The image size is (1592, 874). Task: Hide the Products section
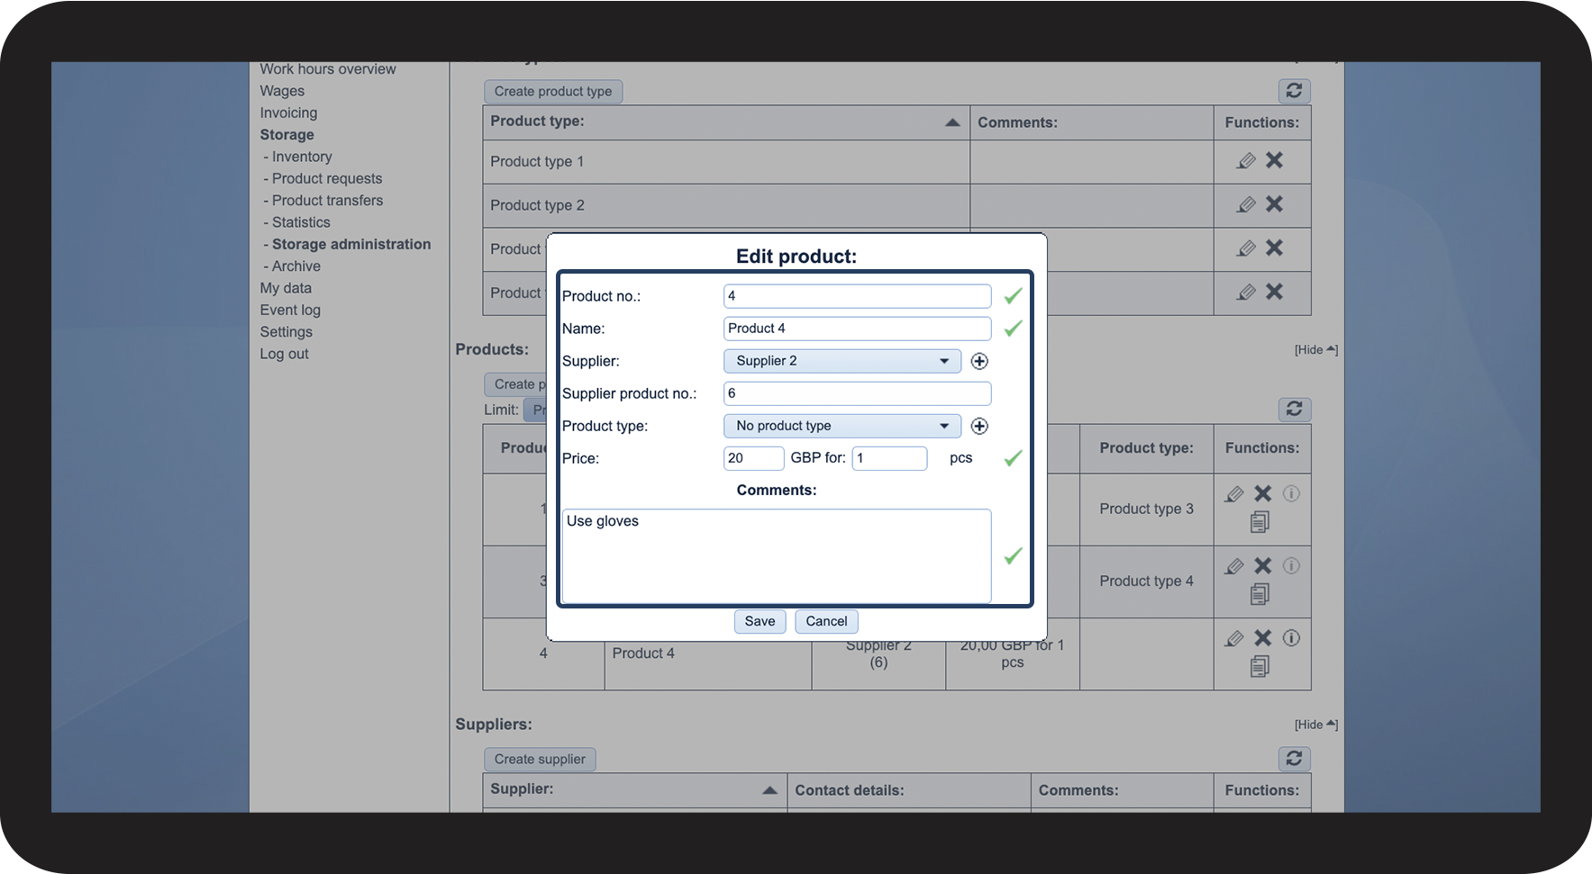[1315, 349]
